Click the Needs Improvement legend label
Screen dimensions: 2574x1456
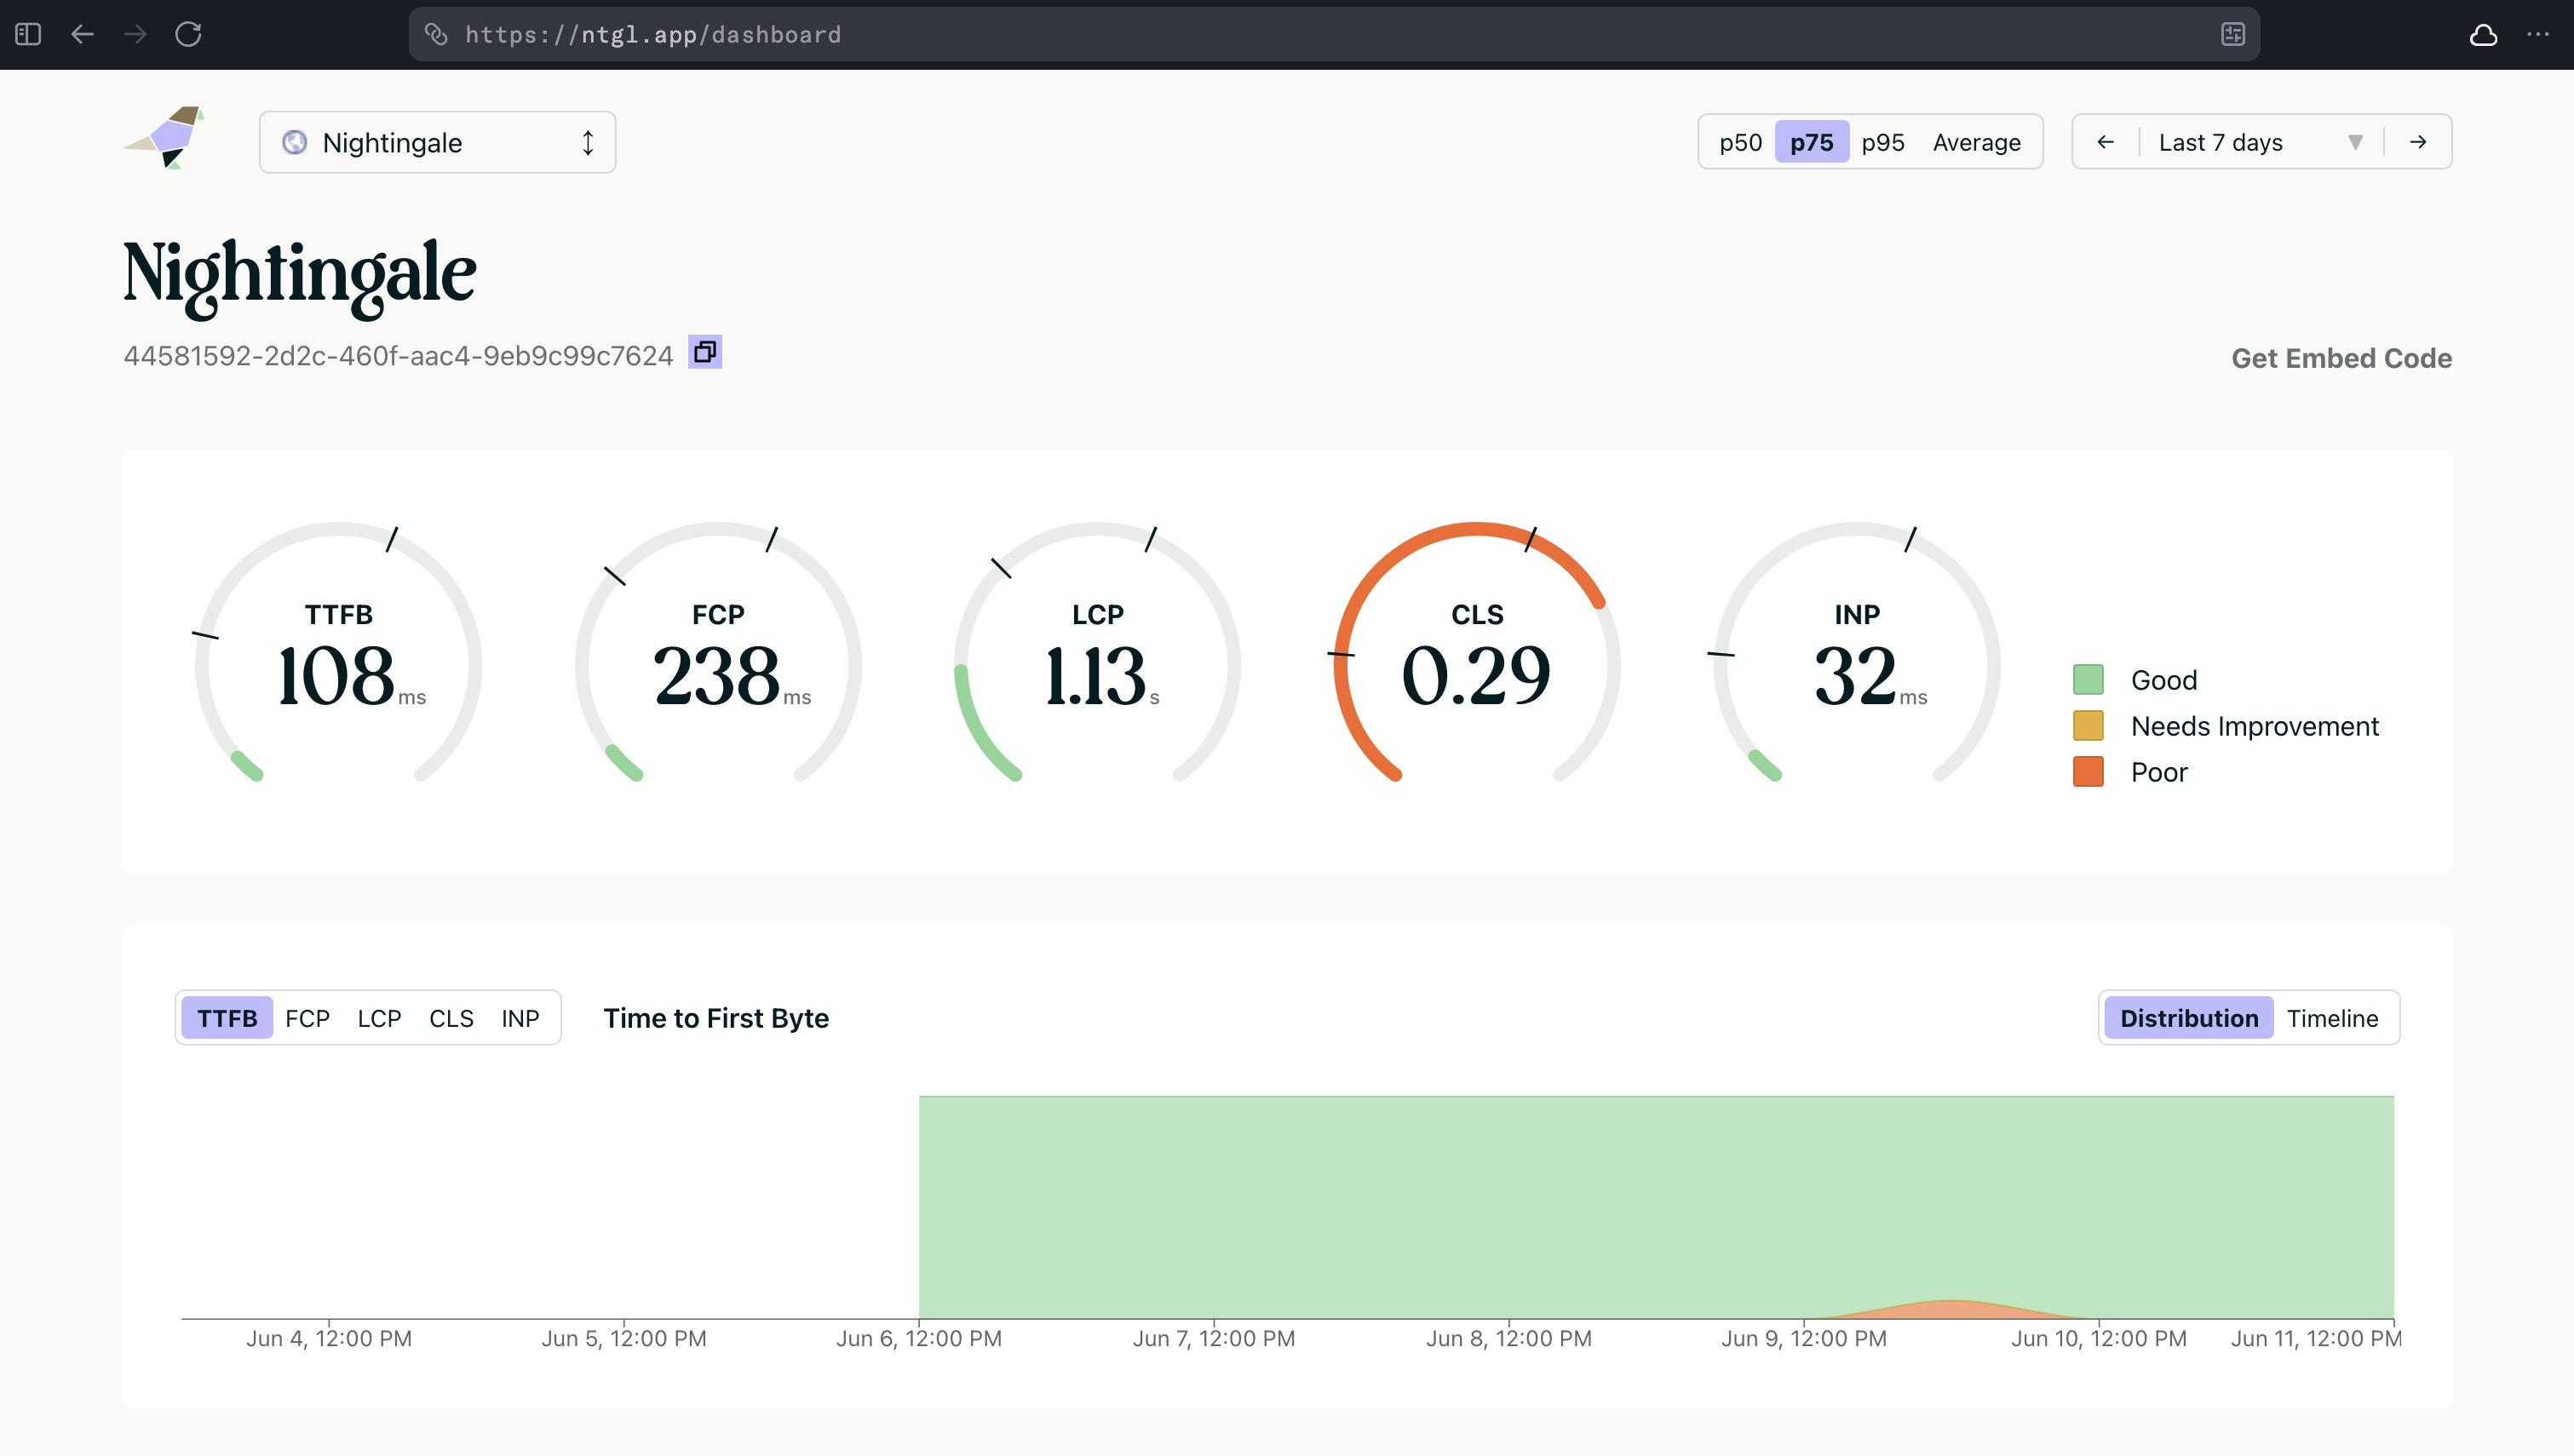2255,726
